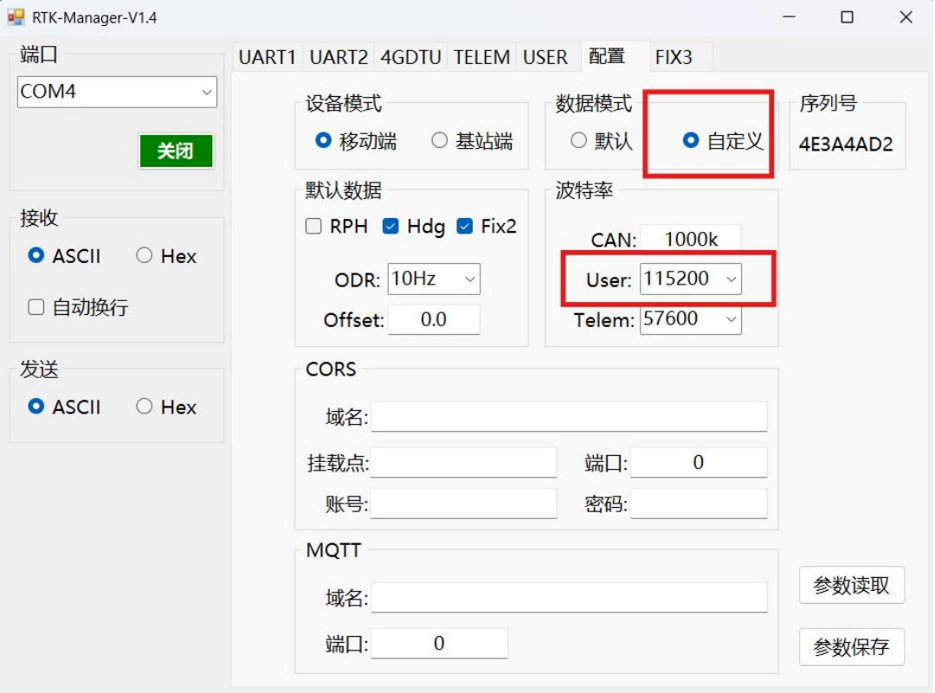Click the CORS 挂载点 input field

(463, 462)
